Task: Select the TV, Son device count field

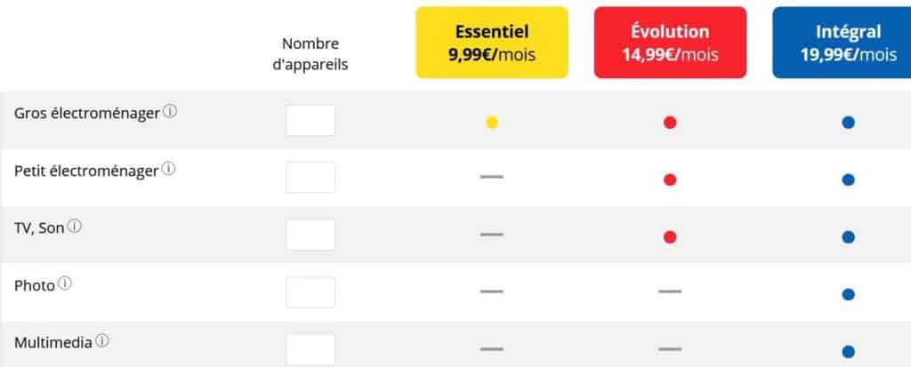Action: 310,235
